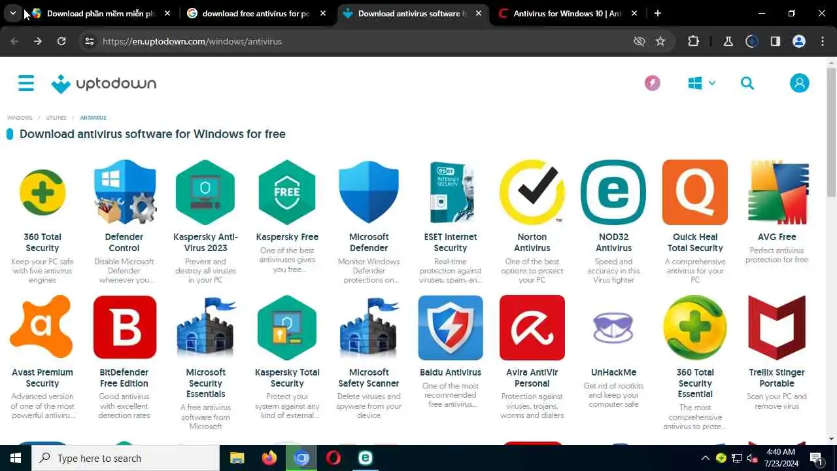The width and height of the screenshot is (837, 471).
Task: Click the UTILITIES breadcrumb link
Action: pyautogui.click(x=56, y=118)
